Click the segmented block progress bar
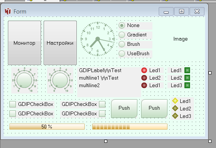This screenshot has height=148, width=216. (x=130, y=127)
